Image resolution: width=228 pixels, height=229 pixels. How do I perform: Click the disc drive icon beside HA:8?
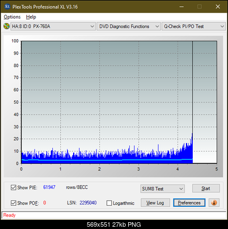[7, 26]
